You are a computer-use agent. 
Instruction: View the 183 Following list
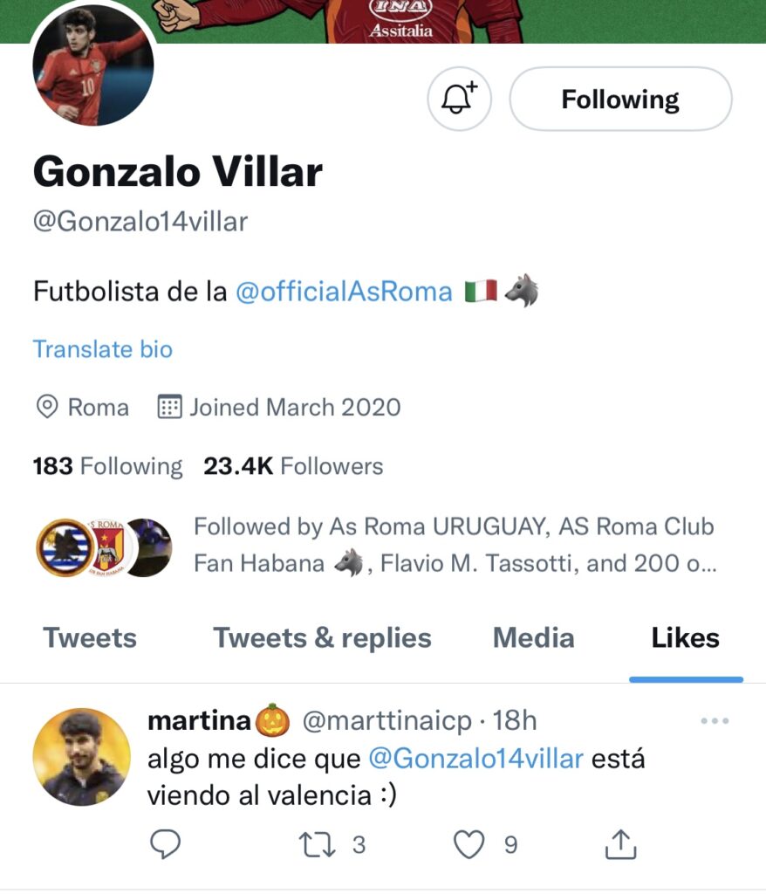107,466
